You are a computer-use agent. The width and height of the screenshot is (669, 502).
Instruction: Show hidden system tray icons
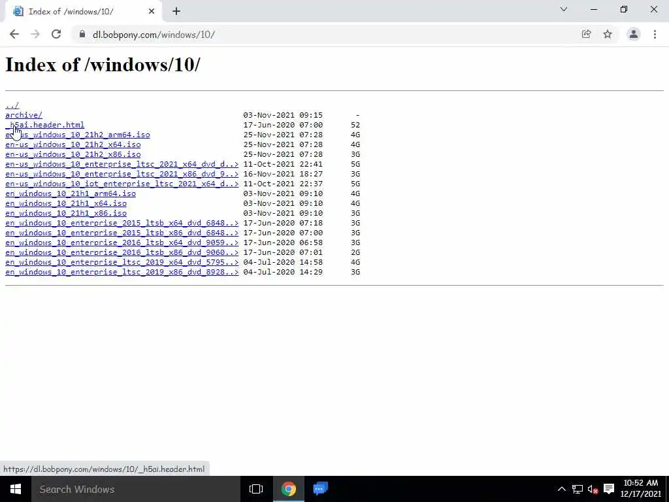(562, 489)
